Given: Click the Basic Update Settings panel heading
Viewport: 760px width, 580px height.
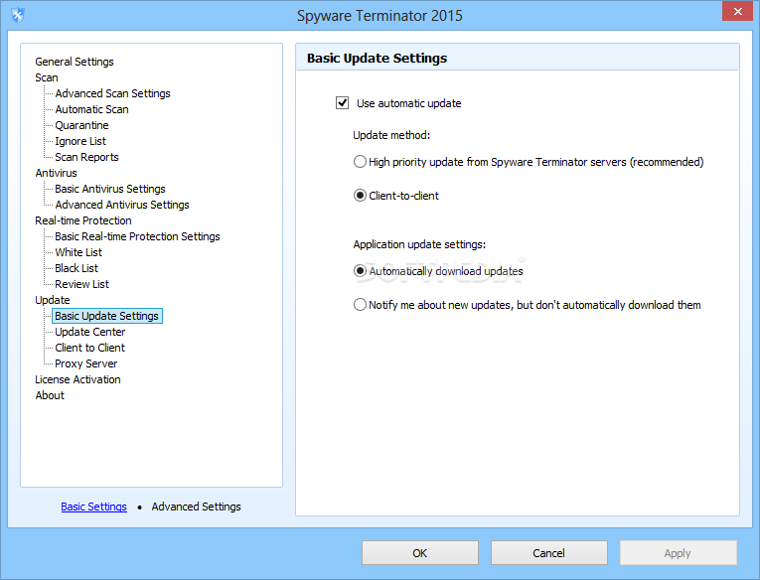Looking at the screenshot, I should 377,59.
